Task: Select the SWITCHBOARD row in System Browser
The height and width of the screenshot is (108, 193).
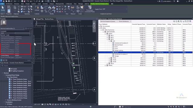Action: coord(145,32)
